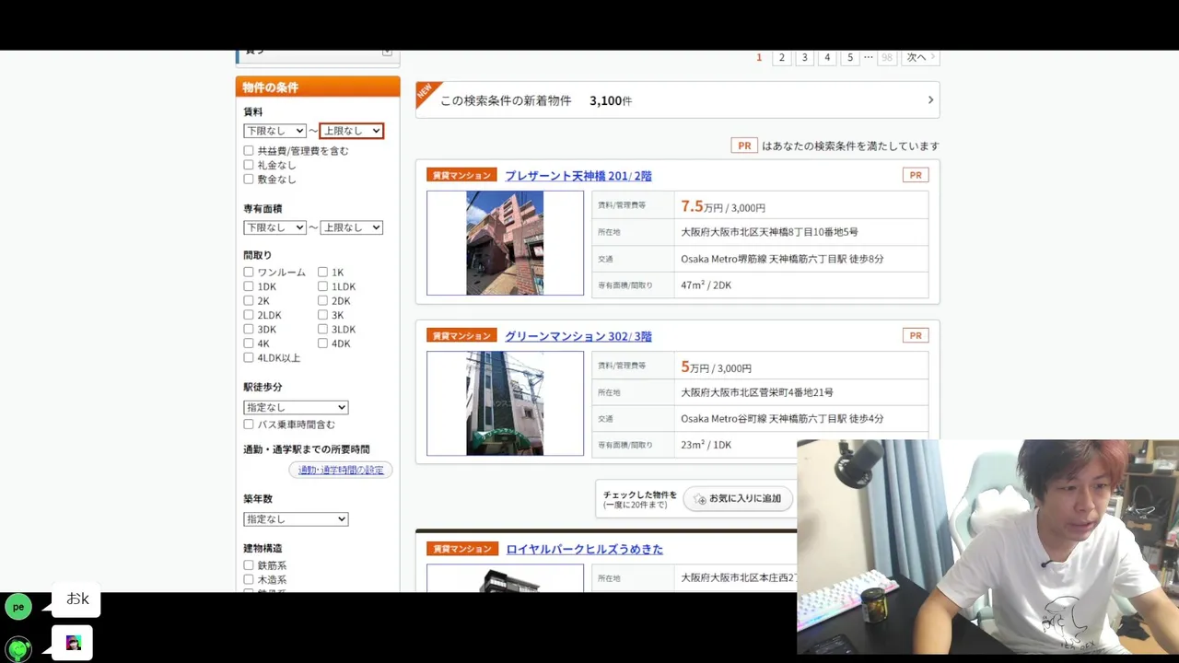Open プレザーント天神橋 201/2階 listing
The width and height of the screenshot is (1179, 663).
point(578,176)
